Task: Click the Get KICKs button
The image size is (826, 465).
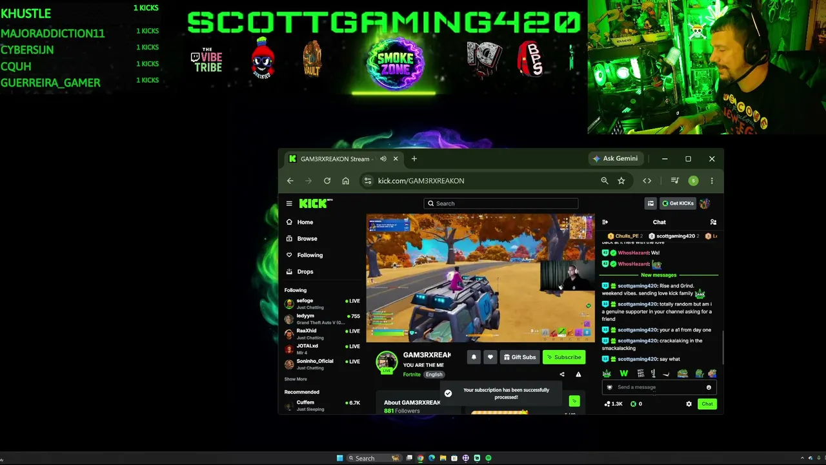Action: pos(678,203)
